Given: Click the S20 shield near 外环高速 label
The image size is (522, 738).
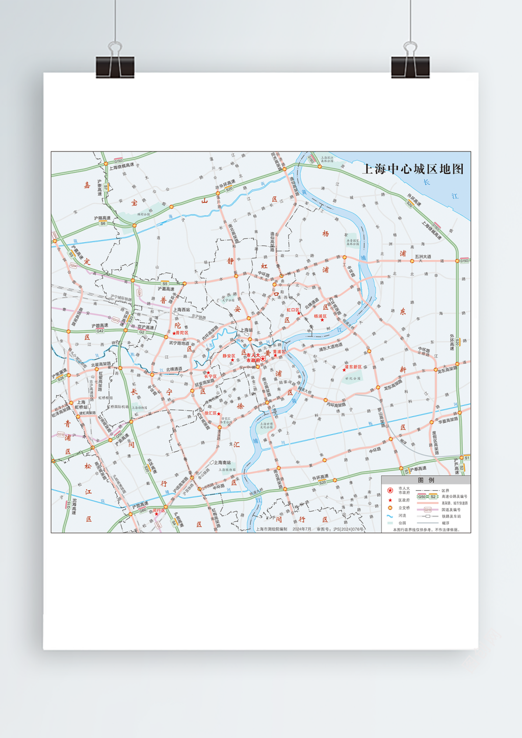Looking at the screenshot, I should click(229, 189).
